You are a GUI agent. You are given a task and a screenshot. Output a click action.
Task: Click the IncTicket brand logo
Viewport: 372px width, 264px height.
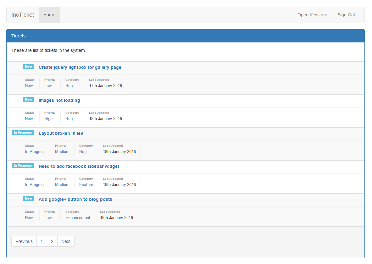pyautogui.click(x=23, y=14)
